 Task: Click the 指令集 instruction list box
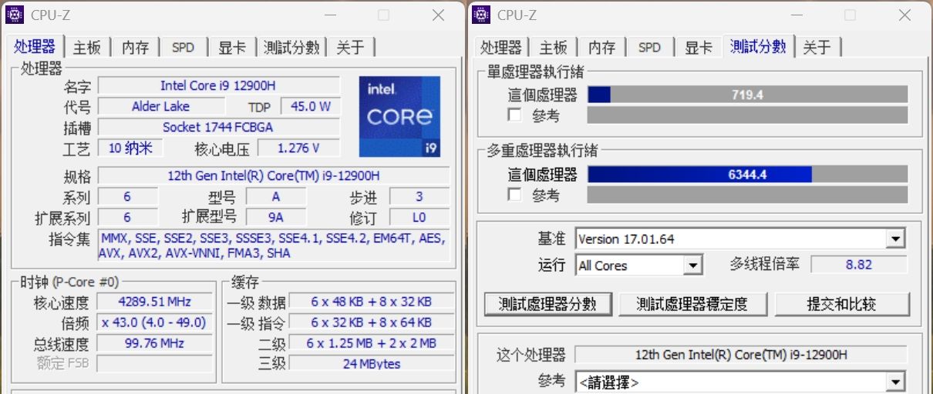click(x=274, y=245)
